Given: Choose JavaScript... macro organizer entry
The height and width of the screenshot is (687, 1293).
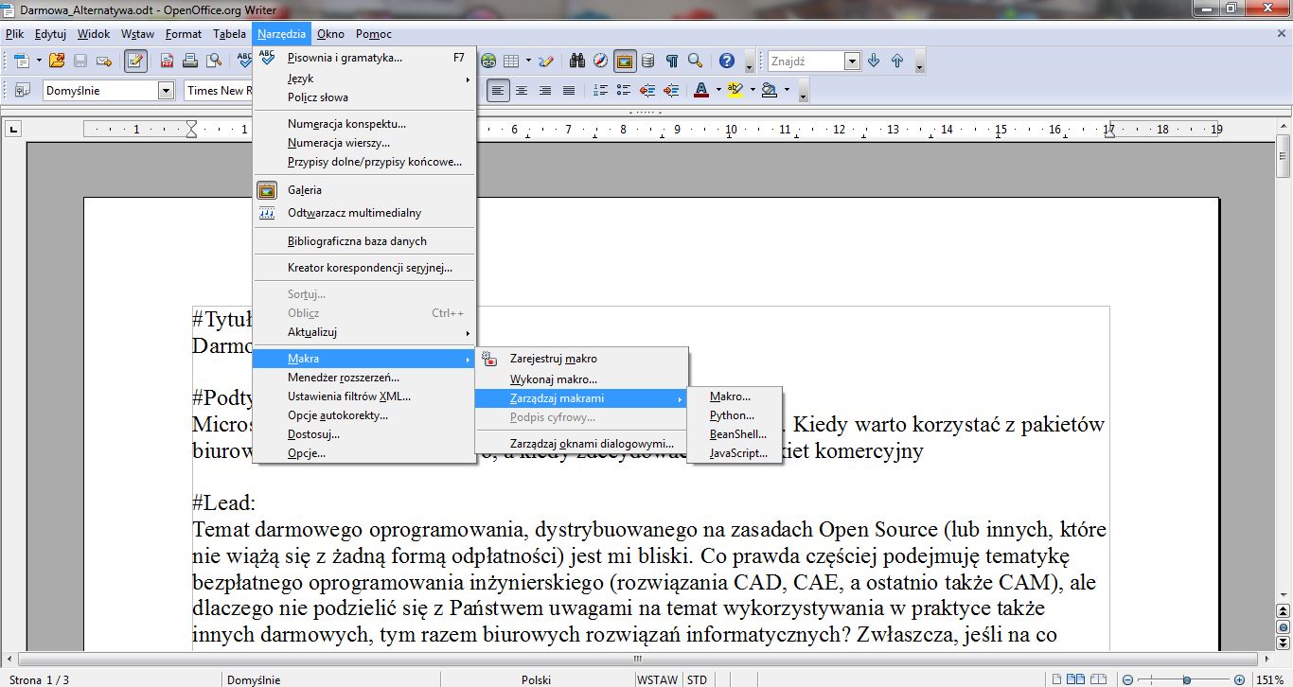Looking at the screenshot, I should (x=735, y=453).
